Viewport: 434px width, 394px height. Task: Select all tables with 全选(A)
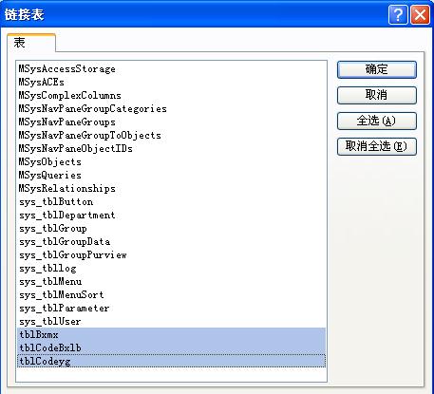(377, 121)
